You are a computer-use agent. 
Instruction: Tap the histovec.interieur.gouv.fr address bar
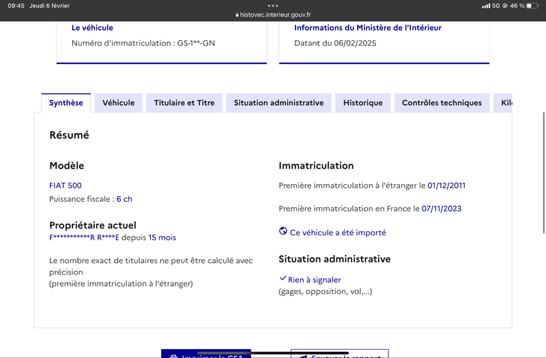click(273, 15)
